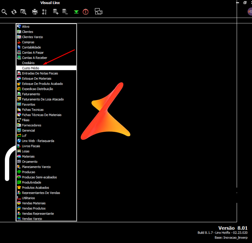The image size is (252, 243).
Task: Select Representantes De Vendas
Action: tap(46, 193)
